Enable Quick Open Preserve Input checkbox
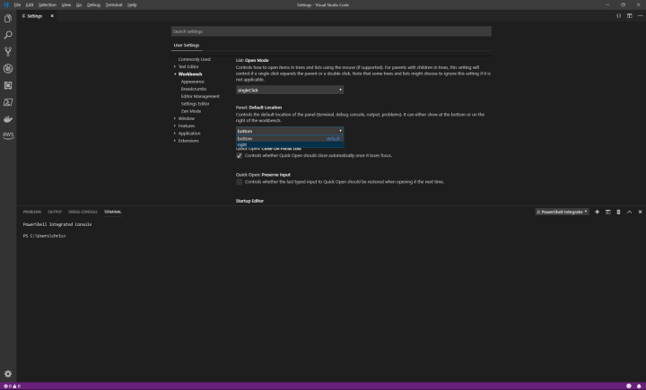This screenshot has width=646, height=390. (240, 181)
